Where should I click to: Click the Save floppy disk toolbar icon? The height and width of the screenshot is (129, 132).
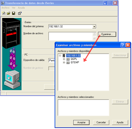(13, 13)
